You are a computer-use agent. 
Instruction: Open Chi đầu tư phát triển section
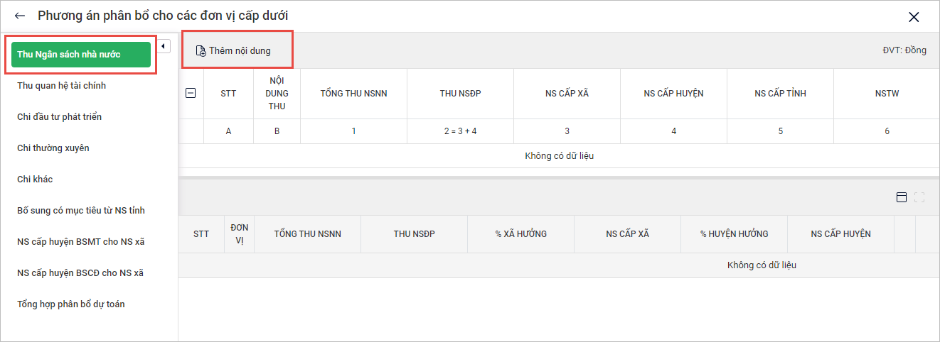[x=60, y=117]
